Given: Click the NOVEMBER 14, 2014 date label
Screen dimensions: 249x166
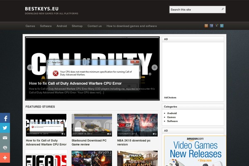Looking at the screenshot, I should (37, 134).
